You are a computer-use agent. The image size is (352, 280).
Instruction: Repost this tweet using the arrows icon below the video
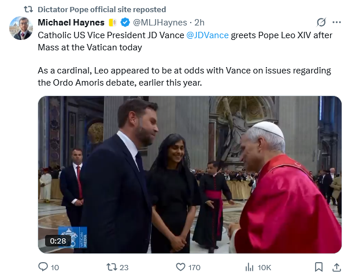pyautogui.click(x=113, y=267)
